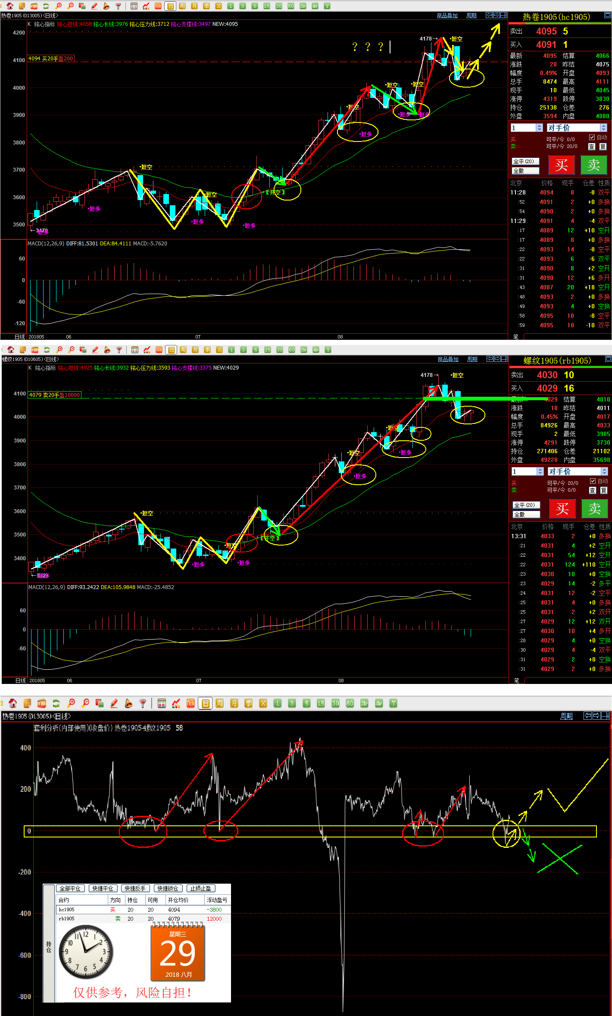The height and width of the screenshot is (1016, 612).
Task: Open chart analysis icon in top toolbar
Action: pyautogui.click(x=146, y=6)
